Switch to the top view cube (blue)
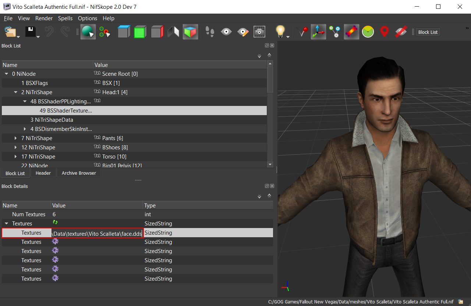Viewport: 471px width, 306px height. pyautogui.click(x=124, y=32)
